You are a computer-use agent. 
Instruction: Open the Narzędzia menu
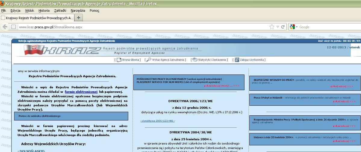pyautogui.click(x=78, y=11)
